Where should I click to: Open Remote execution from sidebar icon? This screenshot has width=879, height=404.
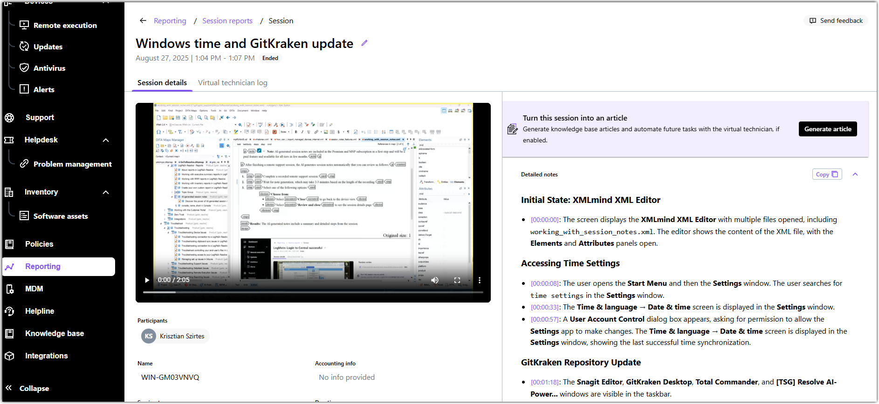pos(24,25)
